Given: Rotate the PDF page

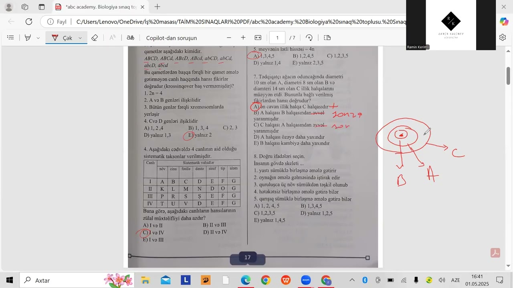Looking at the screenshot, I should point(309,38).
